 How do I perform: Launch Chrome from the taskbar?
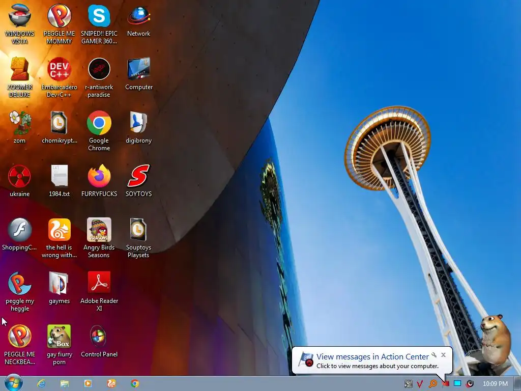(x=134, y=383)
